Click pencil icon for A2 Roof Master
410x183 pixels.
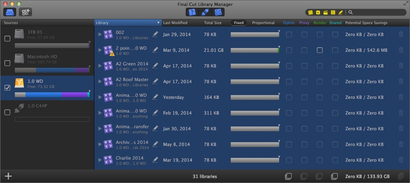[x=155, y=81]
